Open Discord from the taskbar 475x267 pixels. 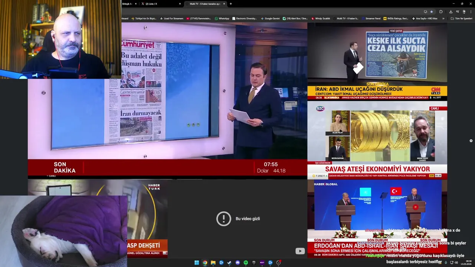[x=237, y=263]
